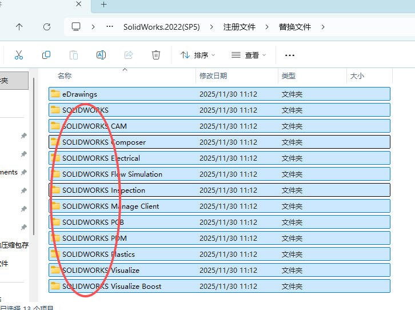Refresh the current folder
The image size is (415, 310).
(47, 27)
